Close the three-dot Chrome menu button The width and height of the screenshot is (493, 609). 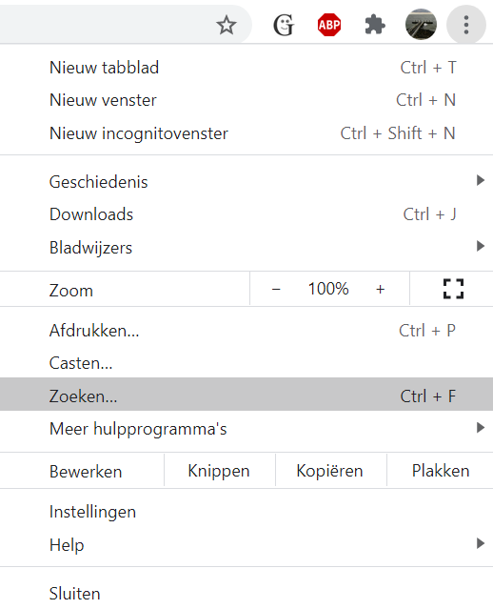click(466, 25)
